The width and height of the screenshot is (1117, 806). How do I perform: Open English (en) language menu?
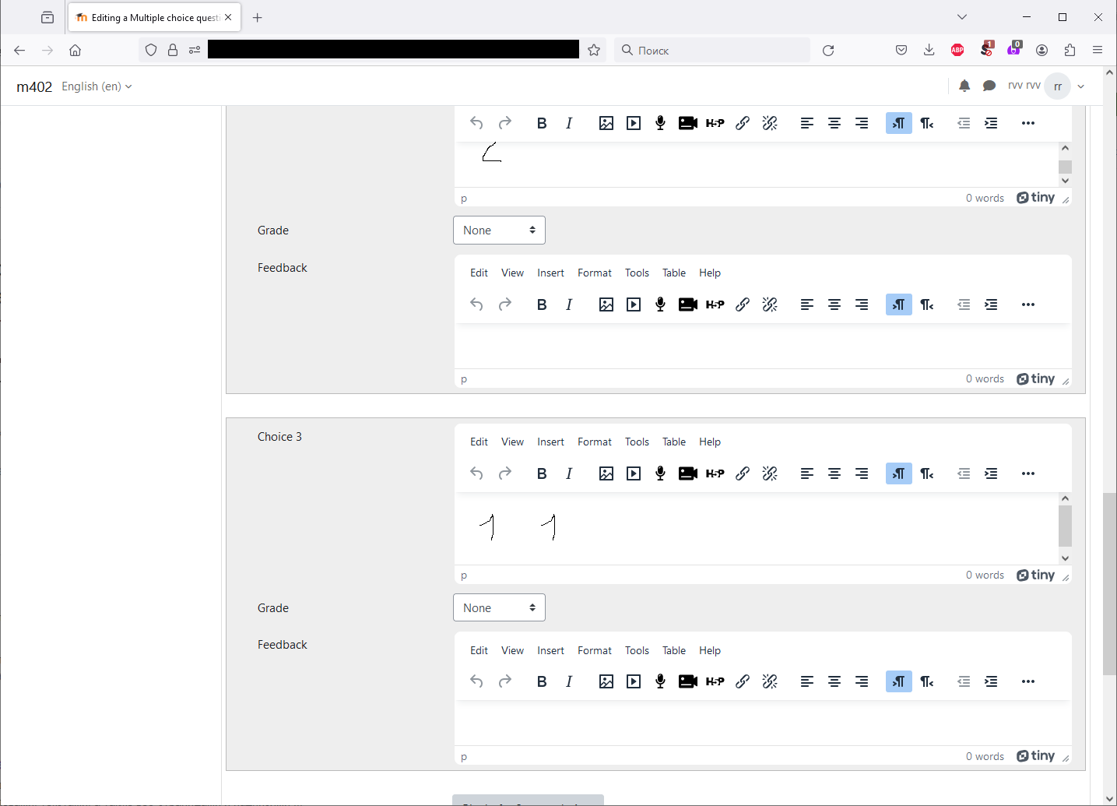coord(97,86)
